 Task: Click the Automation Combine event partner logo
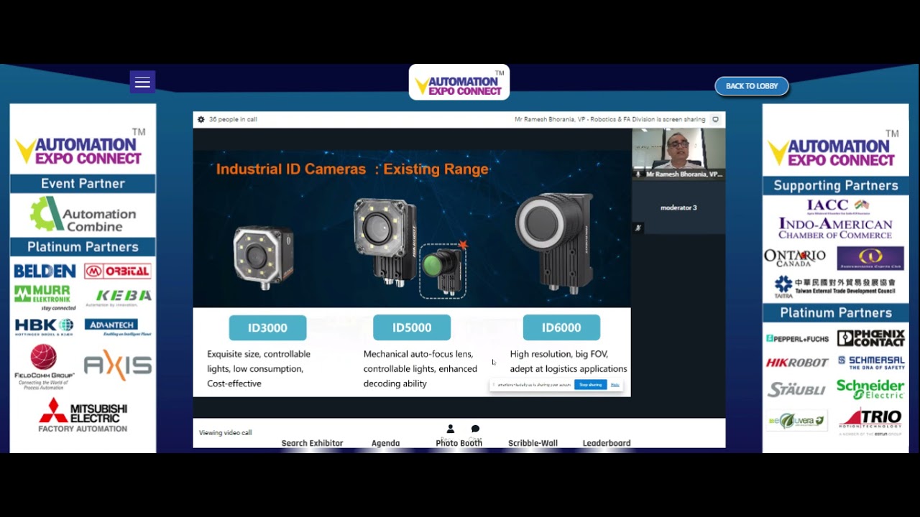pyautogui.click(x=83, y=215)
